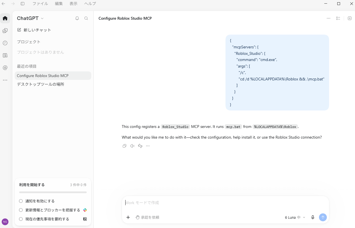Open notifications bell icon
Viewport: 355px width, 228px height.
click(x=77, y=18)
